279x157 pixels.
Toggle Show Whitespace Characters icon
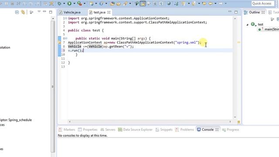point(161,3)
